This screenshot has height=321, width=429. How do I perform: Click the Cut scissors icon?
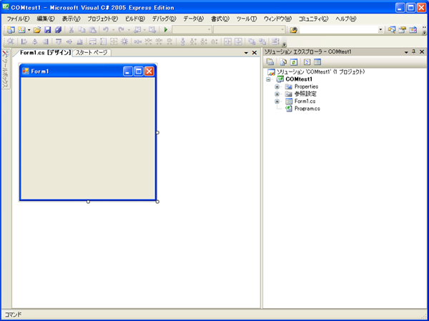click(71, 30)
